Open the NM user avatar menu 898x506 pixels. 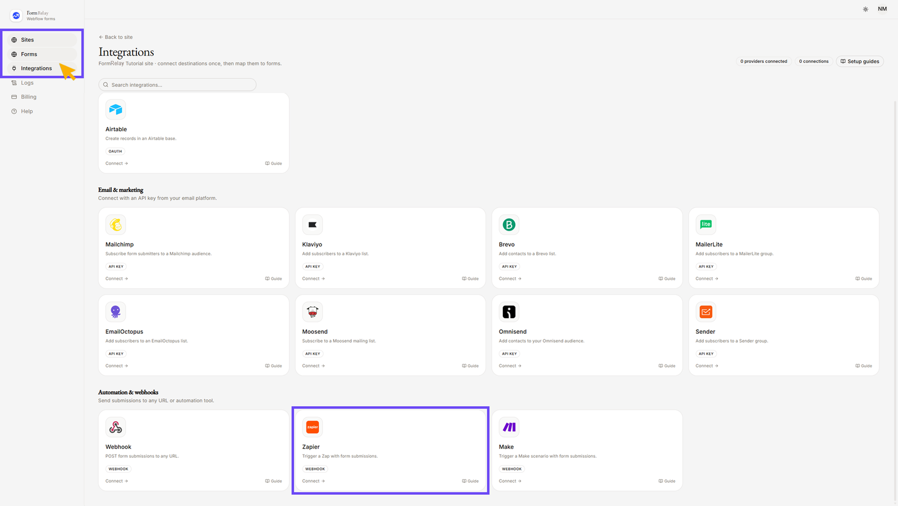pyautogui.click(x=882, y=9)
